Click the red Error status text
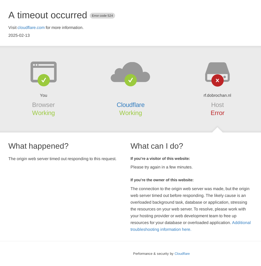 pyautogui.click(x=217, y=113)
